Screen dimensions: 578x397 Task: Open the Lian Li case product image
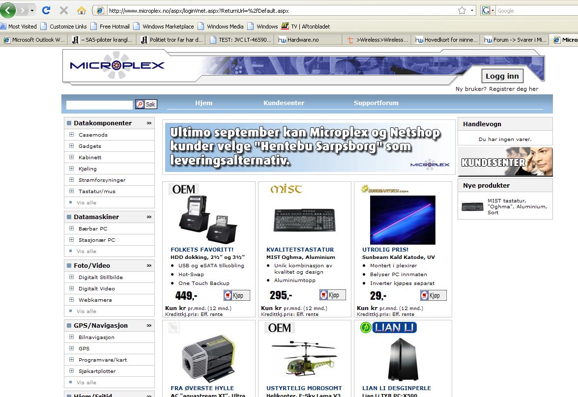403,359
